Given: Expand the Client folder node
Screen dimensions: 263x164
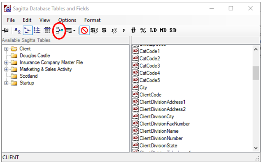Looking at the screenshot, I should 6,49.
